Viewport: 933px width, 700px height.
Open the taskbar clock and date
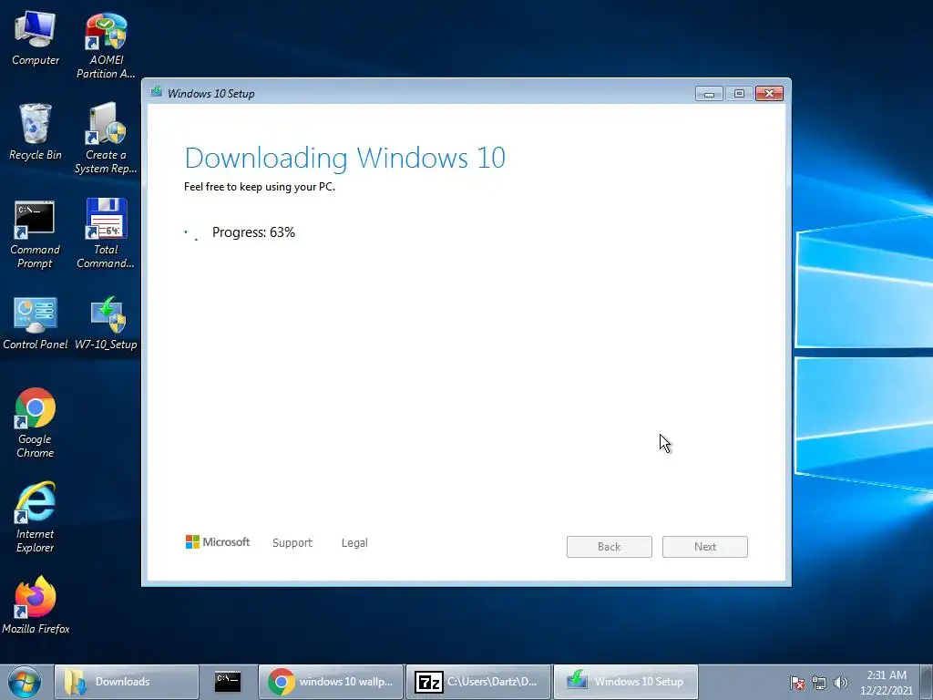(886, 683)
